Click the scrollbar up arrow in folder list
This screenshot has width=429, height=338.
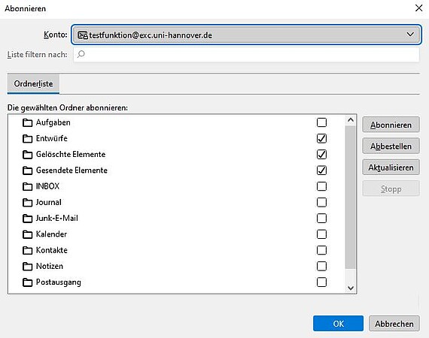coord(351,120)
